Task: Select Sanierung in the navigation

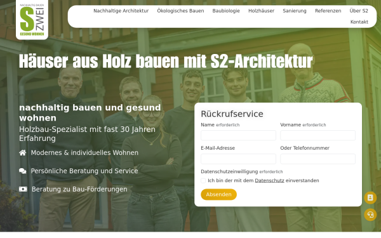Action: click(295, 11)
